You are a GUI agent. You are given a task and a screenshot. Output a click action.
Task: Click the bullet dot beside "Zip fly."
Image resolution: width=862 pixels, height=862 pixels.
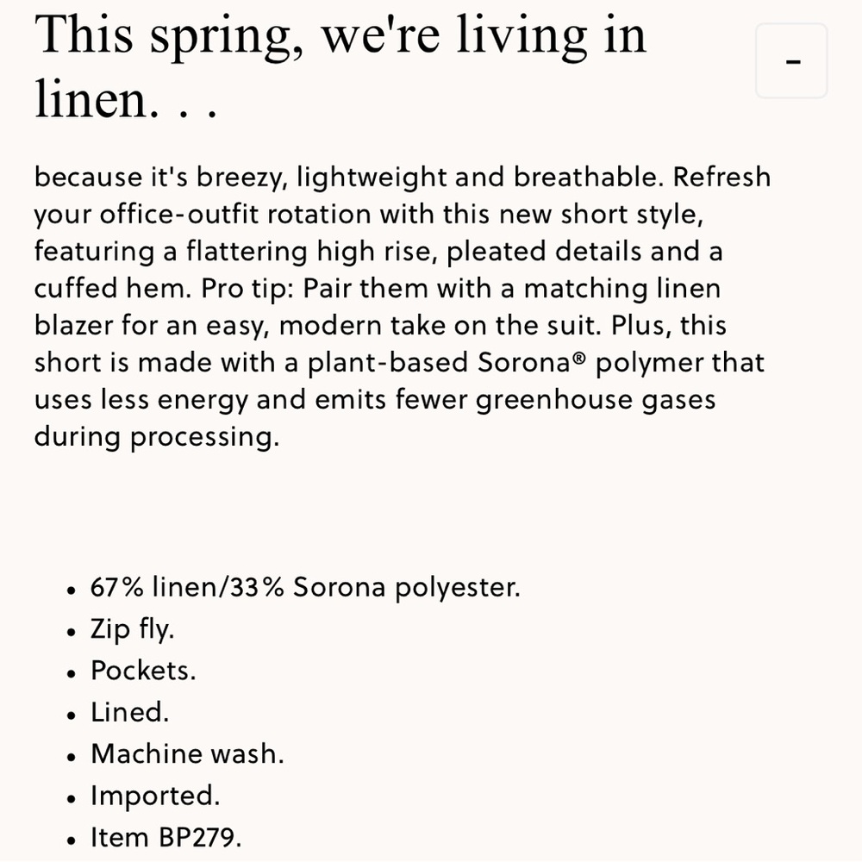coord(71,633)
